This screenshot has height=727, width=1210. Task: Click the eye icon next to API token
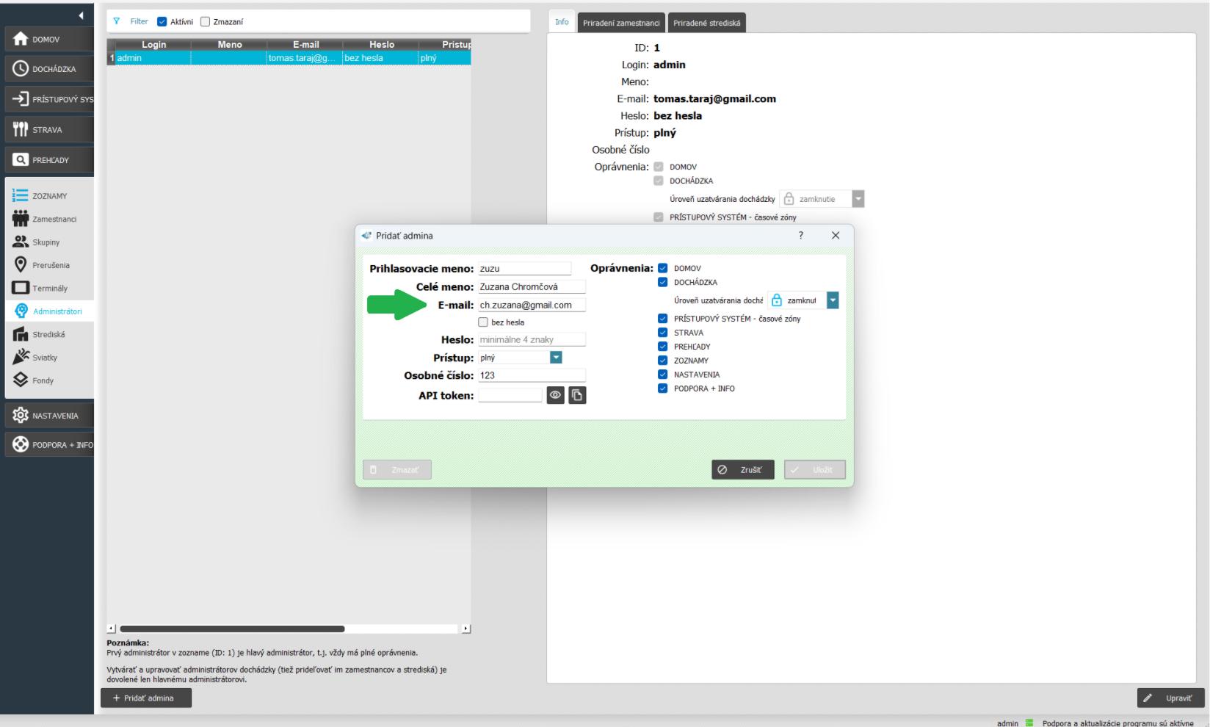click(x=555, y=395)
